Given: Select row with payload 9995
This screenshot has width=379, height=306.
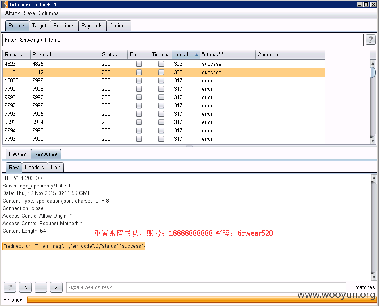Looking at the screenshot, I should (164, 114).
